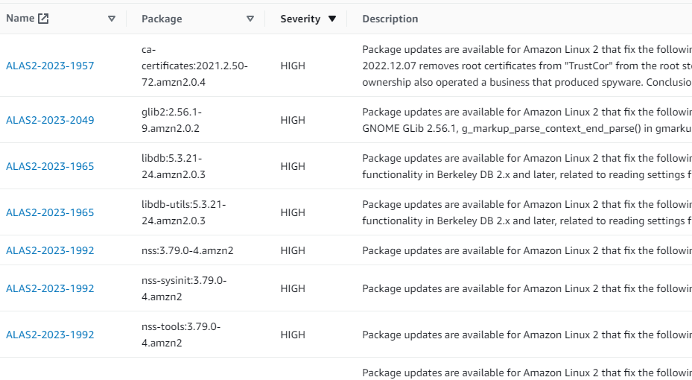
Task: Toggle the Severity column sort arrow
Action: pos(332,19)
